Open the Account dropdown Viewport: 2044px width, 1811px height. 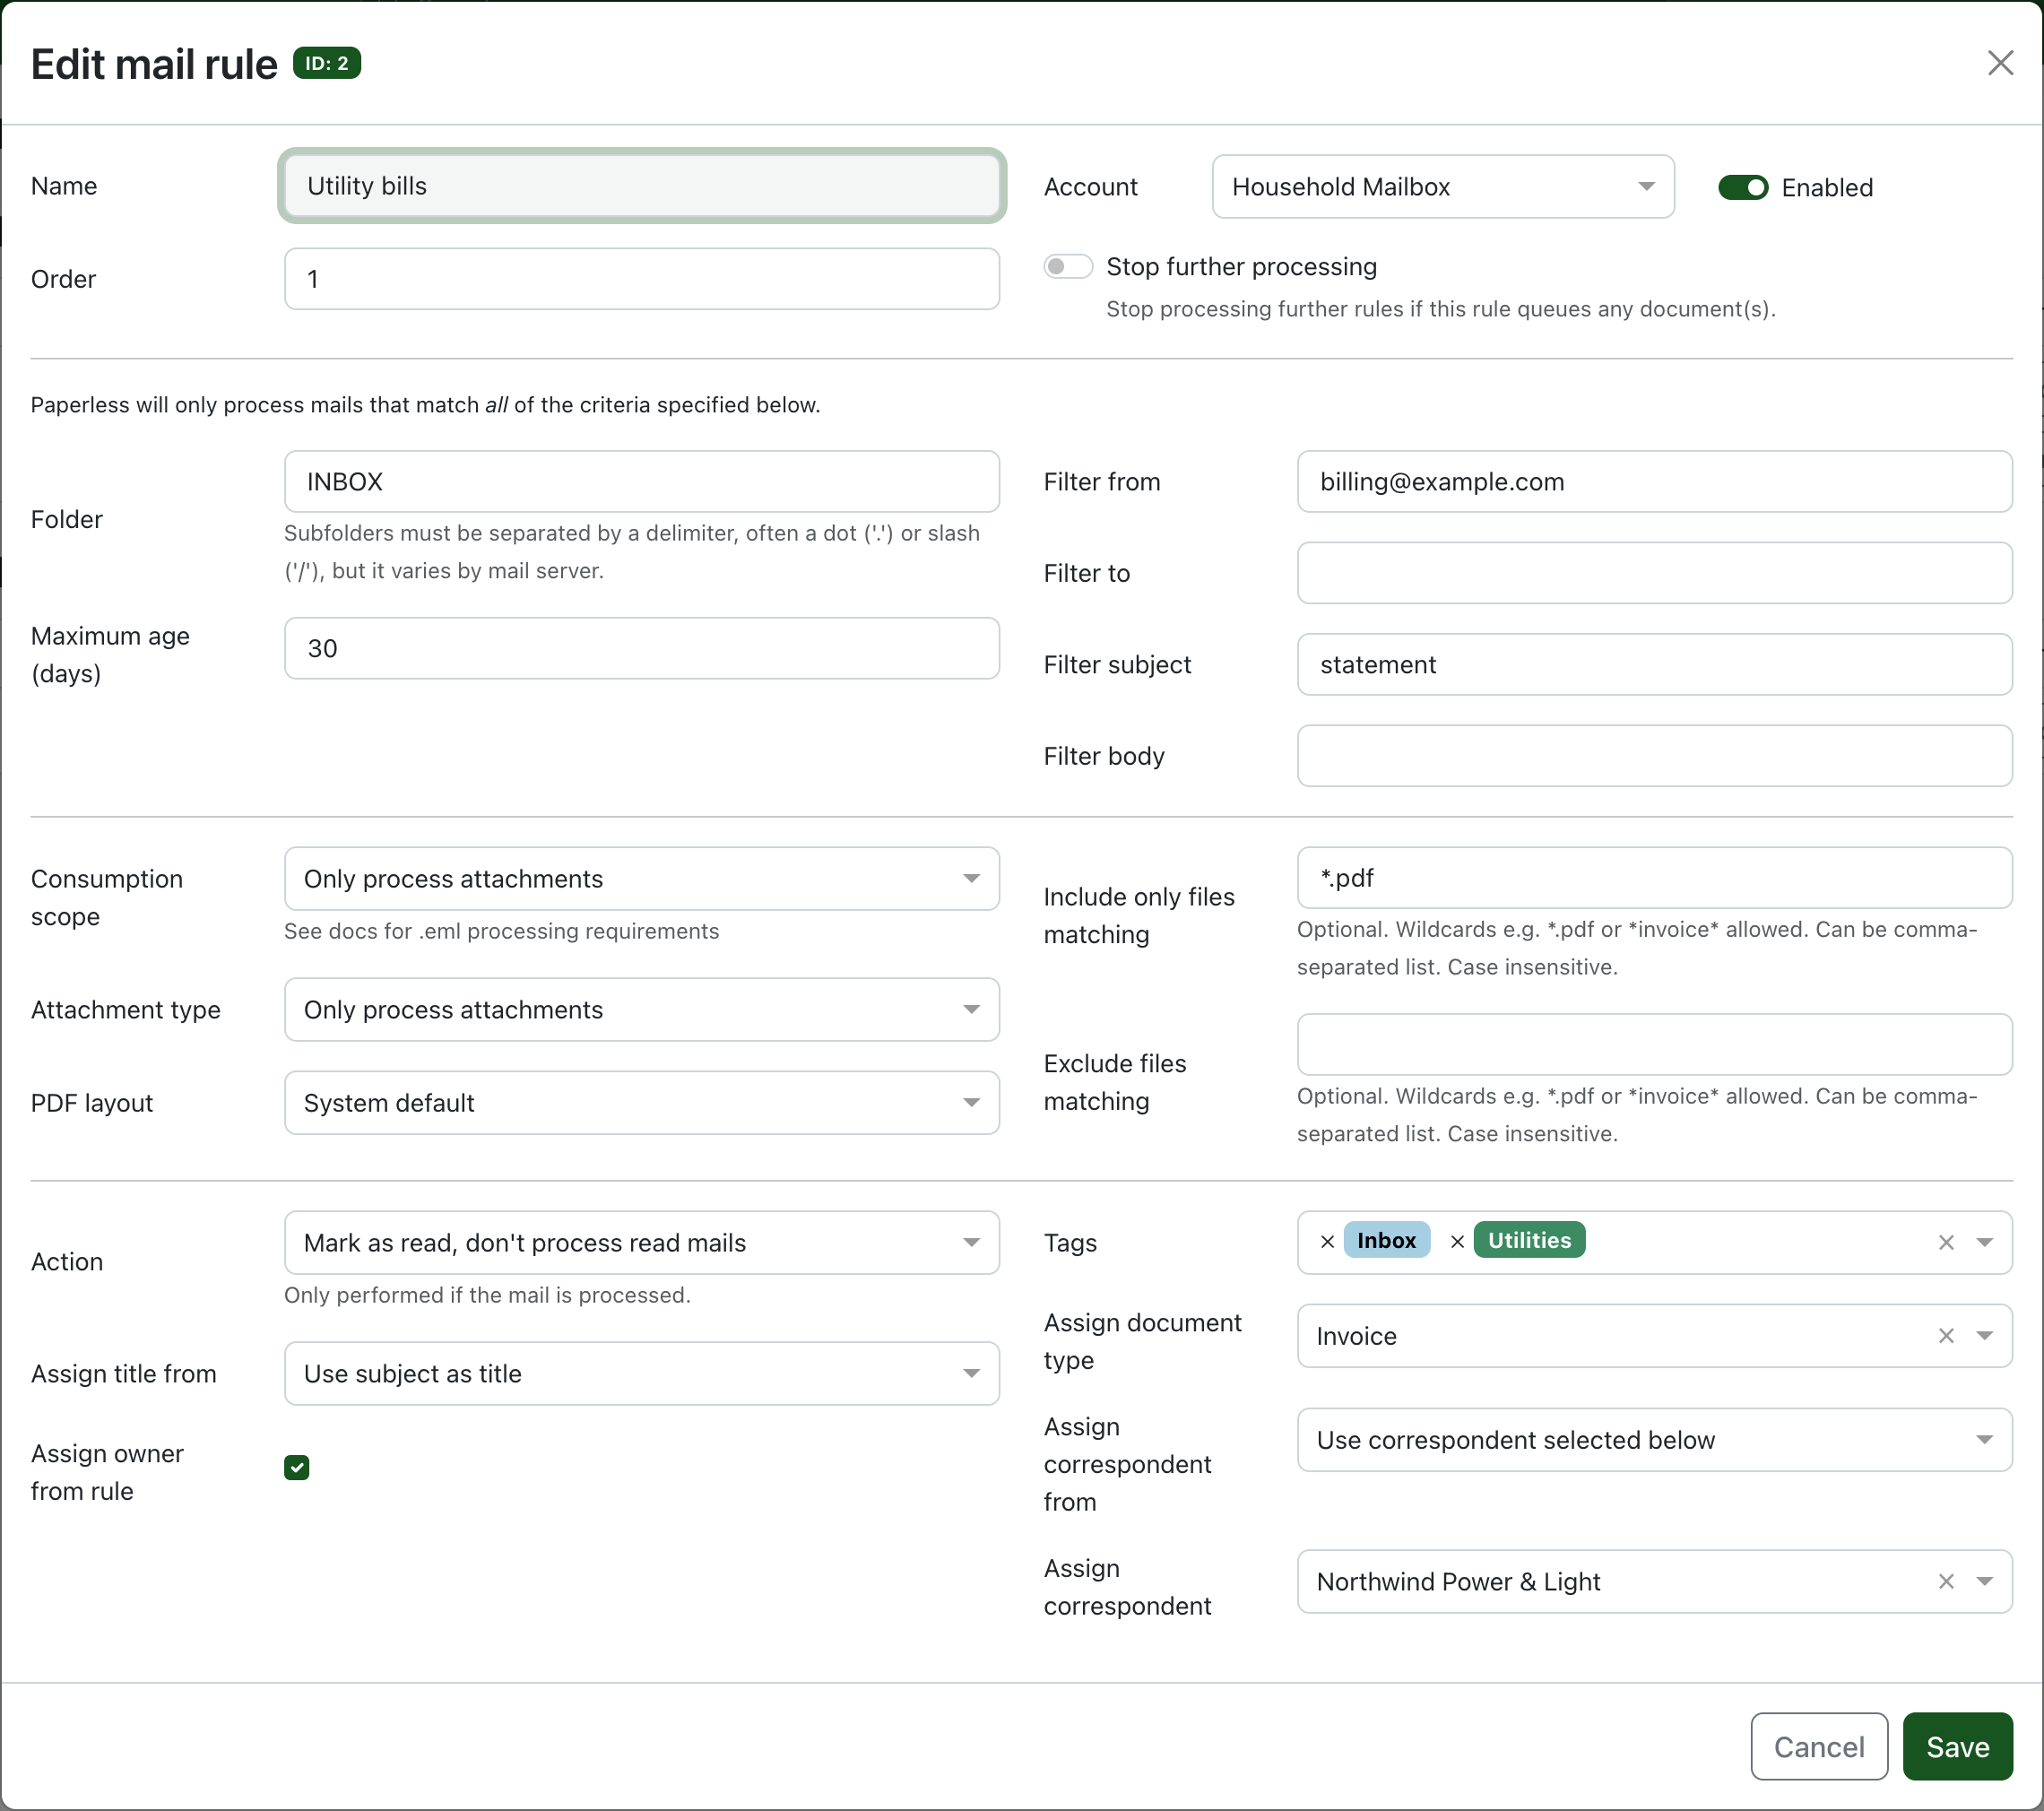pyautogui.click(x=1442, y=186)
